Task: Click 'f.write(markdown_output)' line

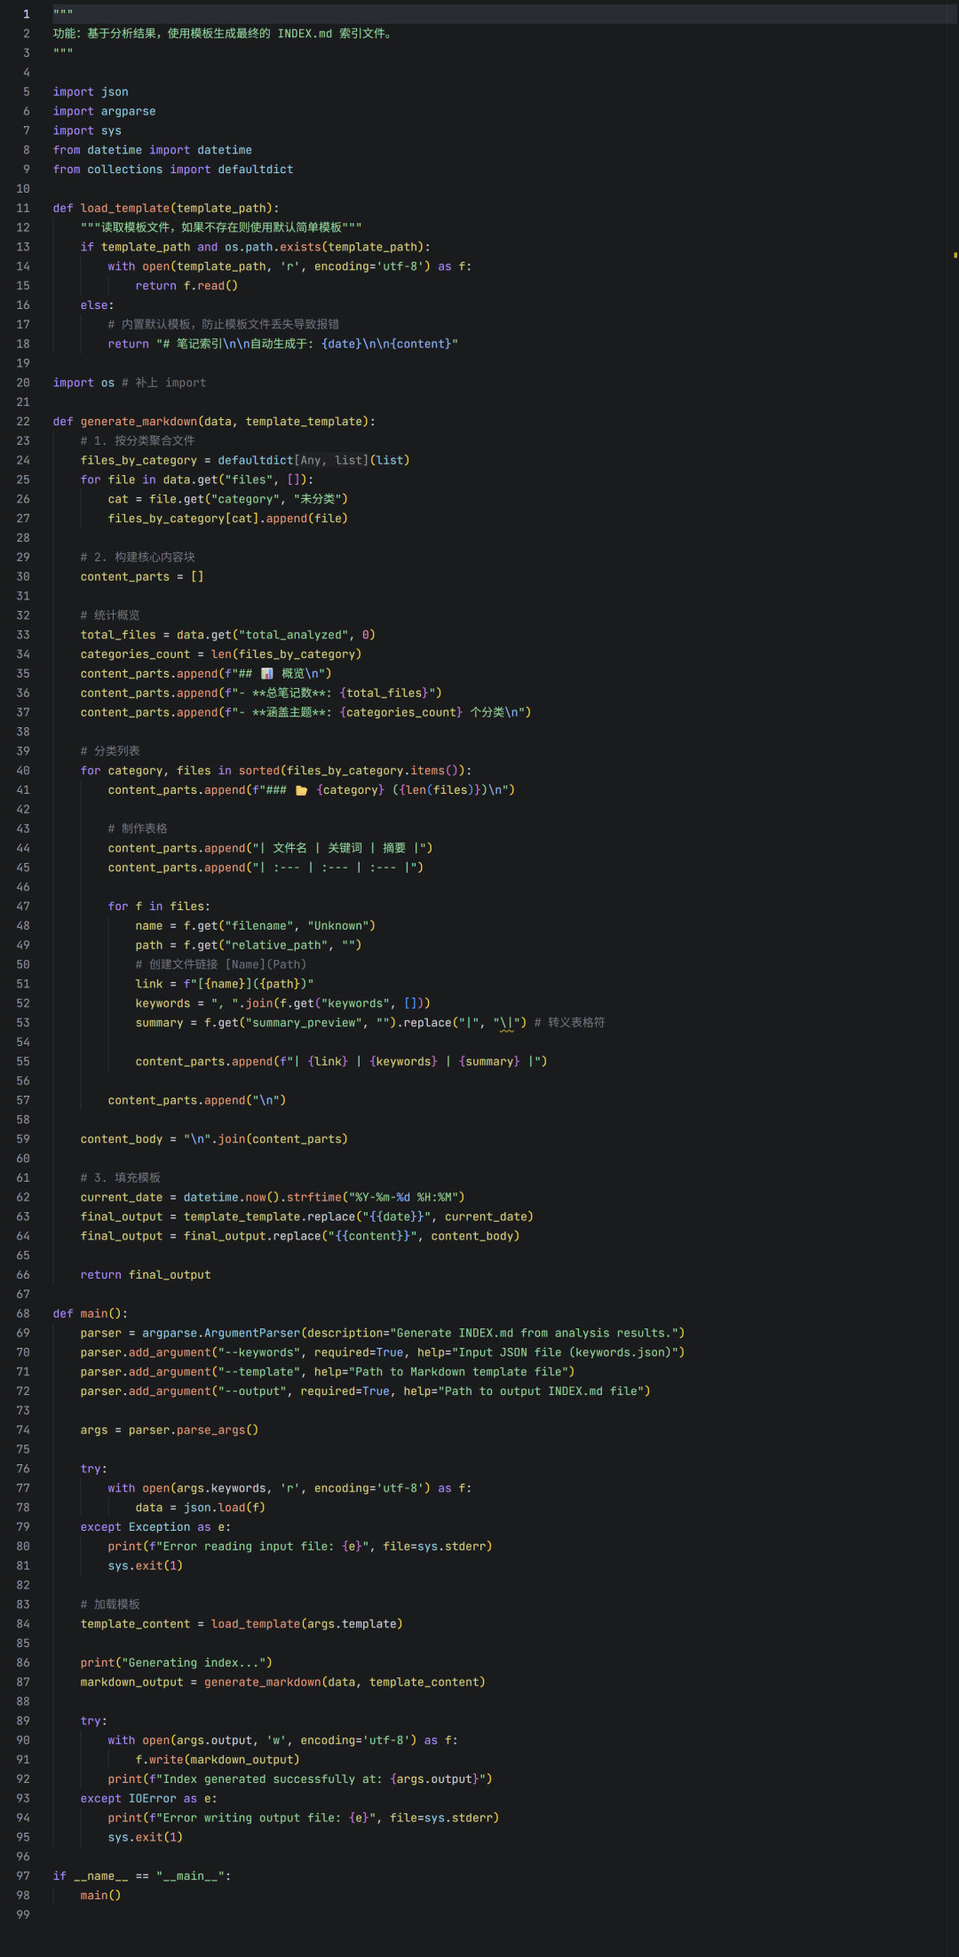Action: [218, 1760]
